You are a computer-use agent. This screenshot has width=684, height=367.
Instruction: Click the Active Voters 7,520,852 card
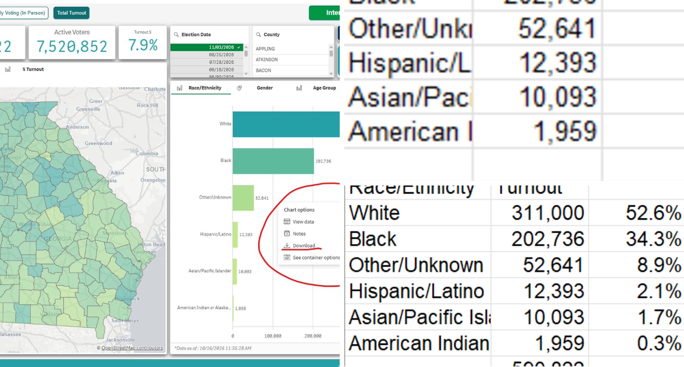[72, 42]
